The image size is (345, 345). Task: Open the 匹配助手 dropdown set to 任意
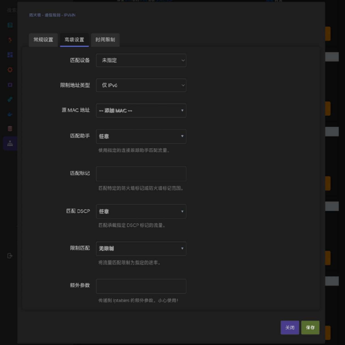pyautogui.click(x=141, y=136)
